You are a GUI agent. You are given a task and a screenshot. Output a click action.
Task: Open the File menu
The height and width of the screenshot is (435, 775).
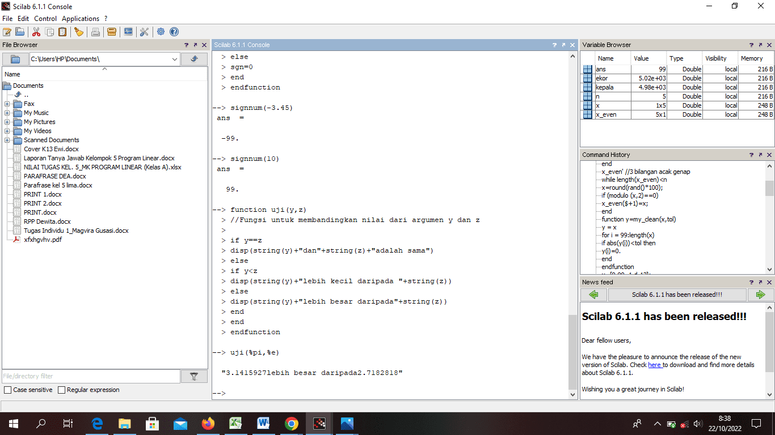(7, 19)
